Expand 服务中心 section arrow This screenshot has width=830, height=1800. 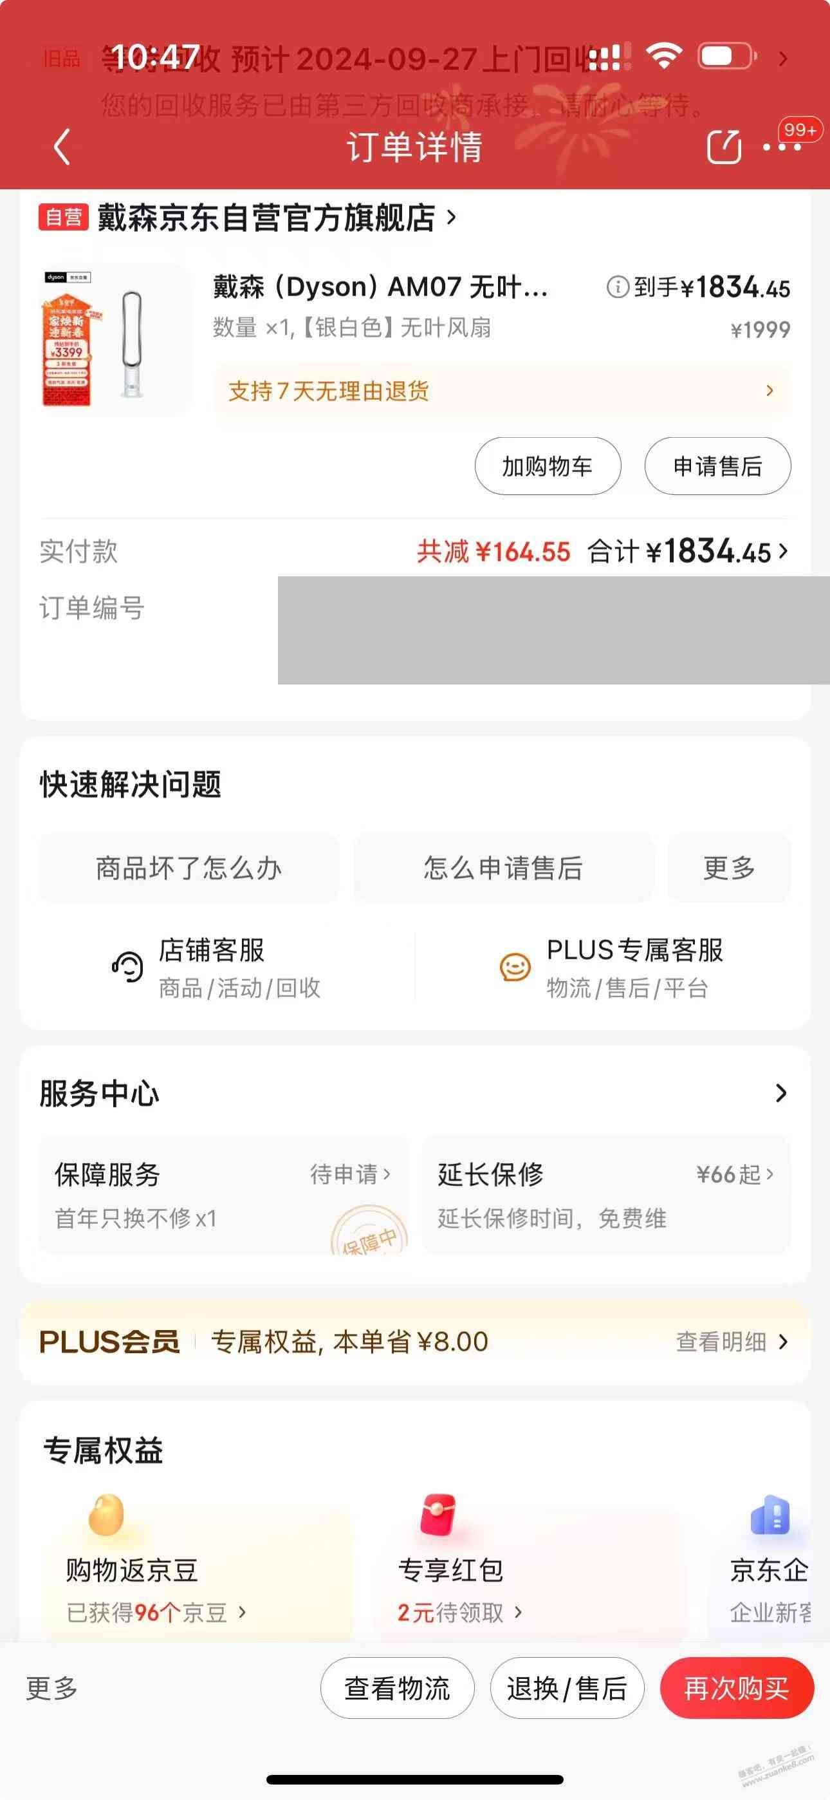point(781,1093)
